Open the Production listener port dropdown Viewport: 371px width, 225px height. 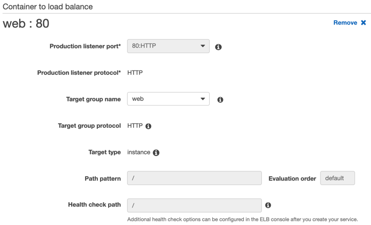click(x=168, y=46)
